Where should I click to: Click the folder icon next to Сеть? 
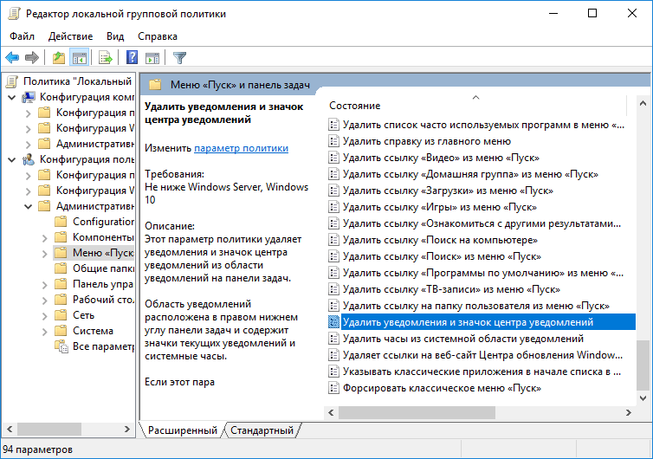pyautogui.click(x=61, y=315)
